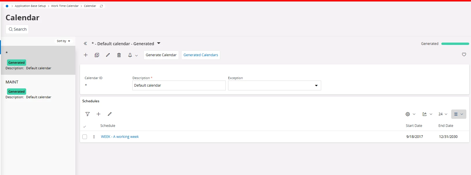Click End Date cell 12/31/2030
The height and width of the screenshot is (175, 471).
448,137
